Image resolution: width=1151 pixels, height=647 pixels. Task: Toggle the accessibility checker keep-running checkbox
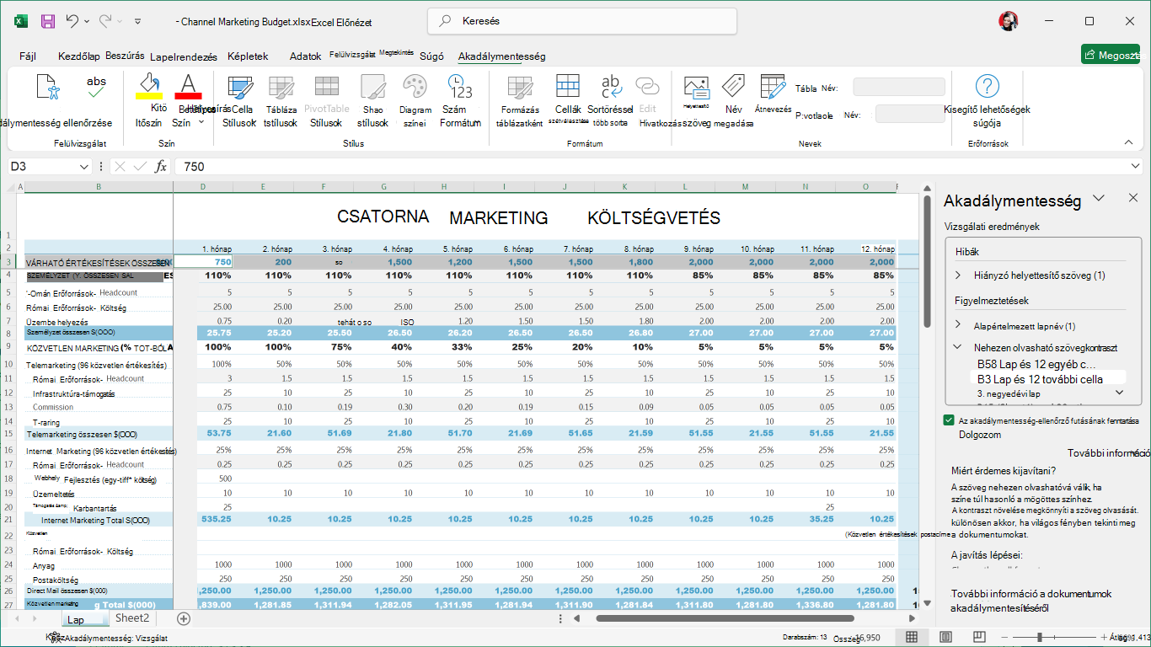(949, 420)
